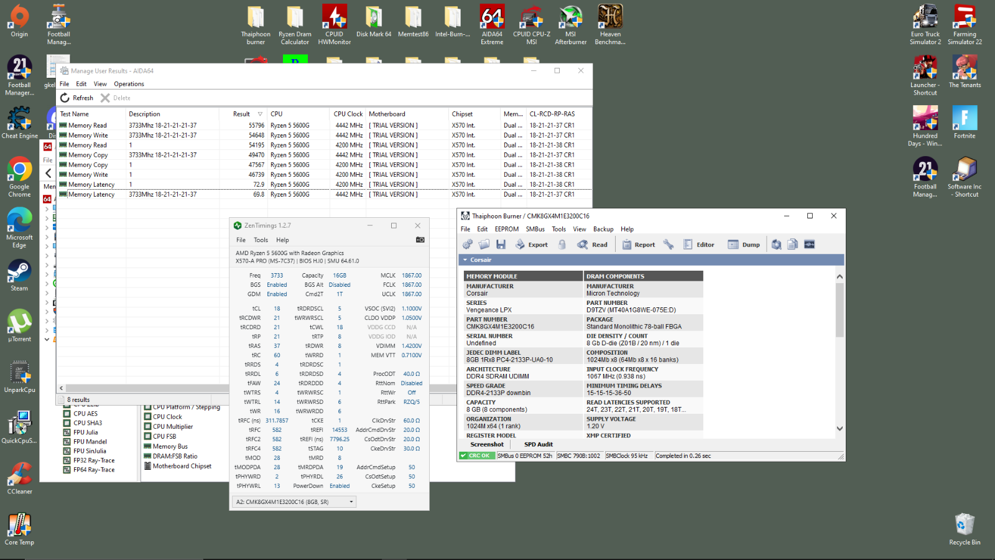Select CPU SHA3 benchmark item
This screenshot has height=560, width=995.
[83, 423]
